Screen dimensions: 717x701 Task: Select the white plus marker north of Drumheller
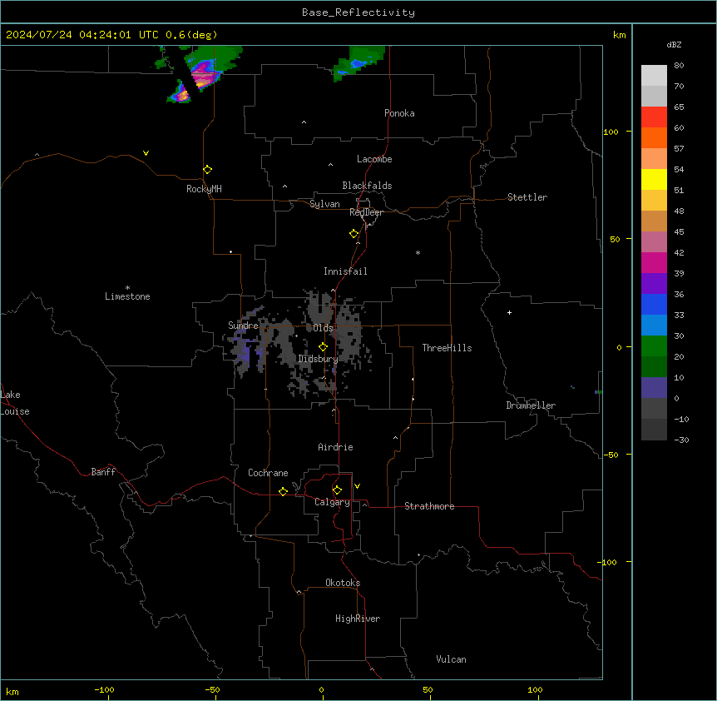tap(509, 312)
